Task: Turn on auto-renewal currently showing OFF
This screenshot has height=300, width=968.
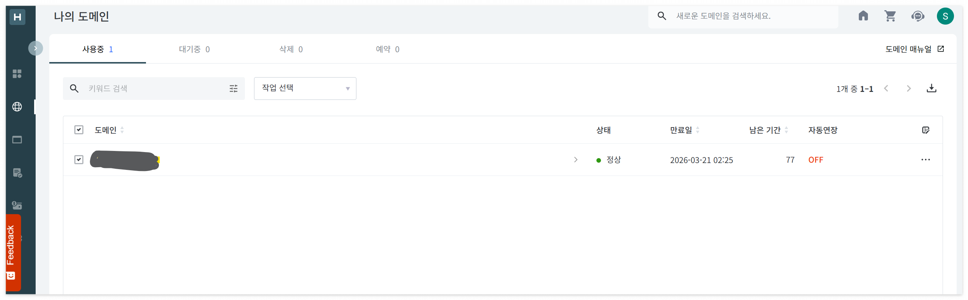Action: click(x=816, y=160)
